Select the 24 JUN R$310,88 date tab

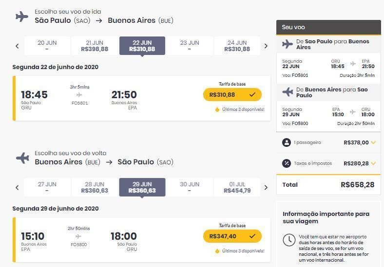237,46
